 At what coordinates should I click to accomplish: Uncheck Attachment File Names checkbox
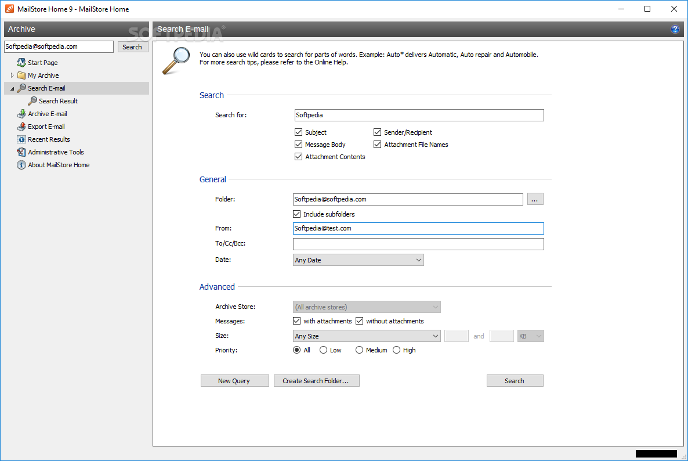[377, 145]
